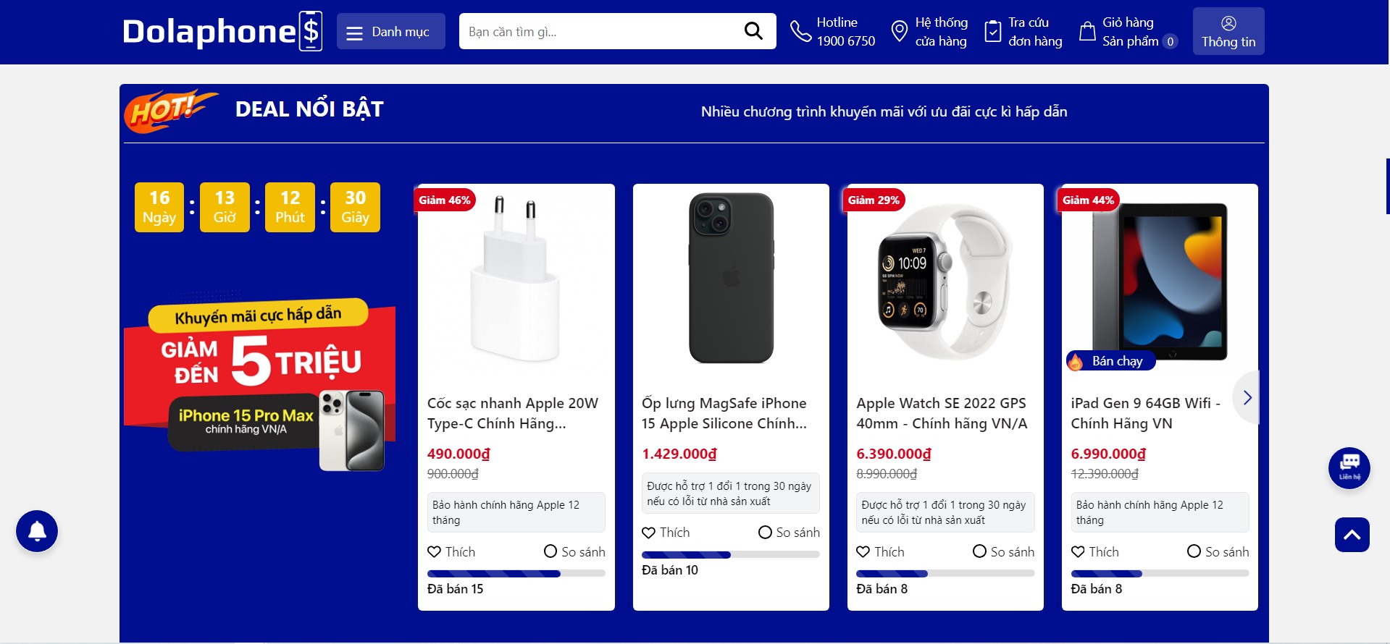
Task: Click the Hotline phone icon
Action: pyautogui.click(x=800, y=31)
